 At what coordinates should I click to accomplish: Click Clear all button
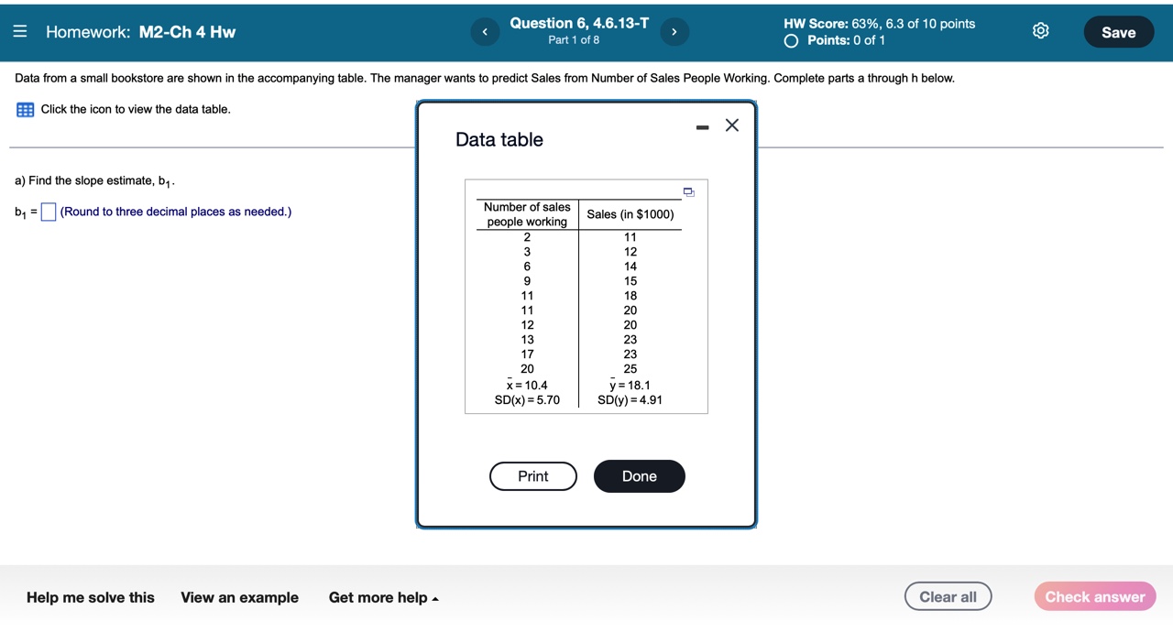948,597
